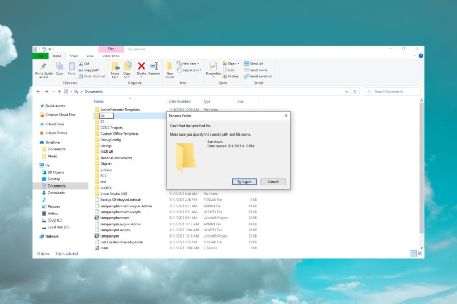The width and height of the screenshot is (457, 304).
Task: Sort by the Type column header
Action: click(x=207, y=102)
